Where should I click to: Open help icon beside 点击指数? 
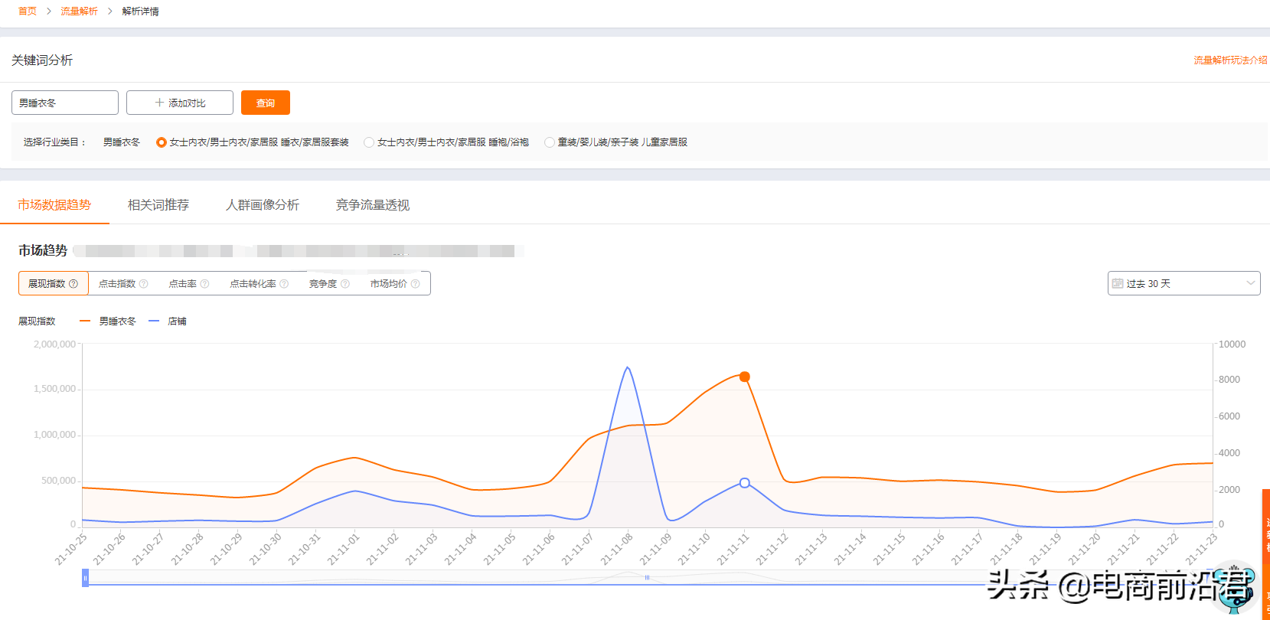(143, 284)
